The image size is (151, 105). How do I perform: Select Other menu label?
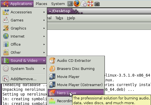click(16, 52)
